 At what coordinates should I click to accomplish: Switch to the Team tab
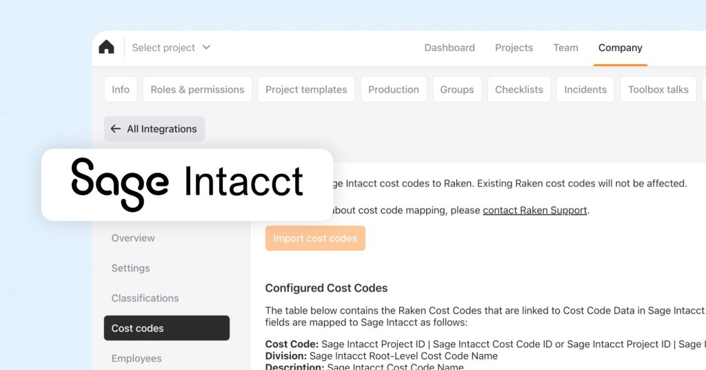pos(565,48)
